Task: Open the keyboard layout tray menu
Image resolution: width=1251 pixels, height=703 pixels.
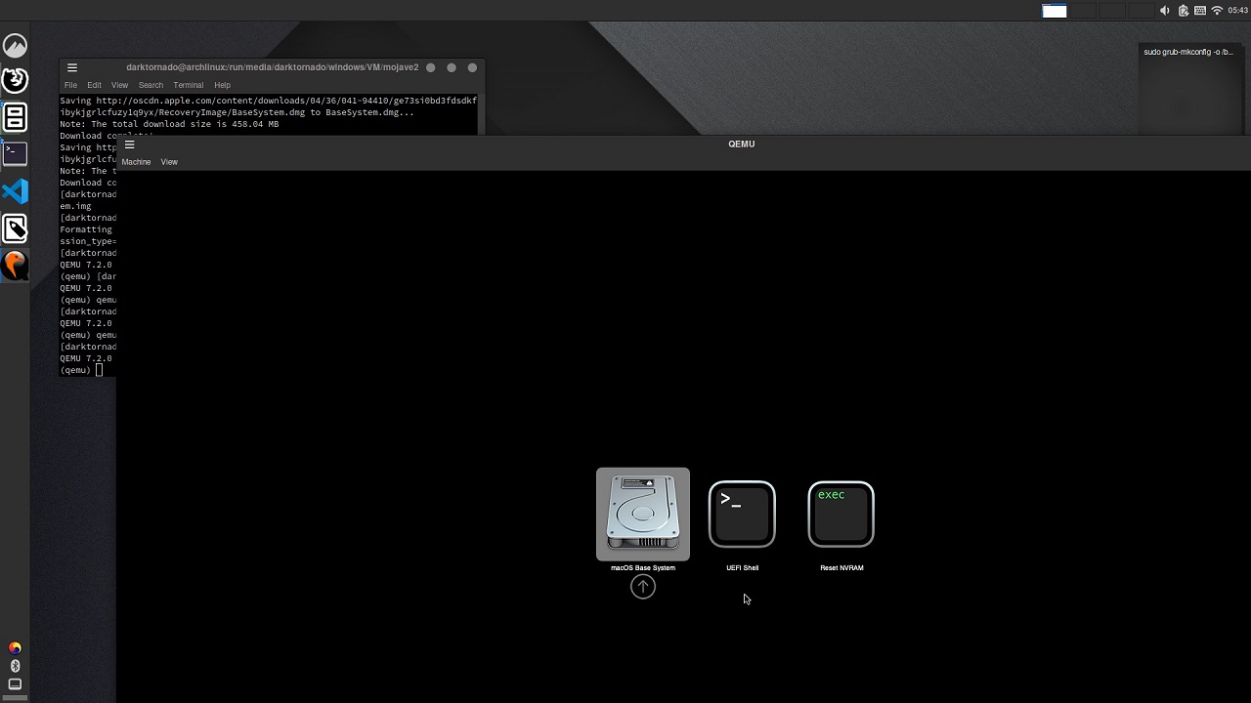Action: (x=1200, y=11)
